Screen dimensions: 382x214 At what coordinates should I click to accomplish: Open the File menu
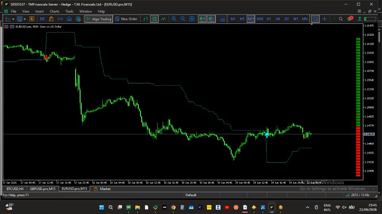(x=14, y=11)
